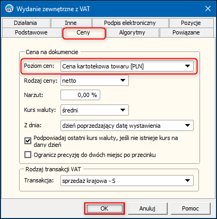The height and width of the screenshot is (219, 217).
Task: Open the Inne tab
Action: [x=71, y=23]
